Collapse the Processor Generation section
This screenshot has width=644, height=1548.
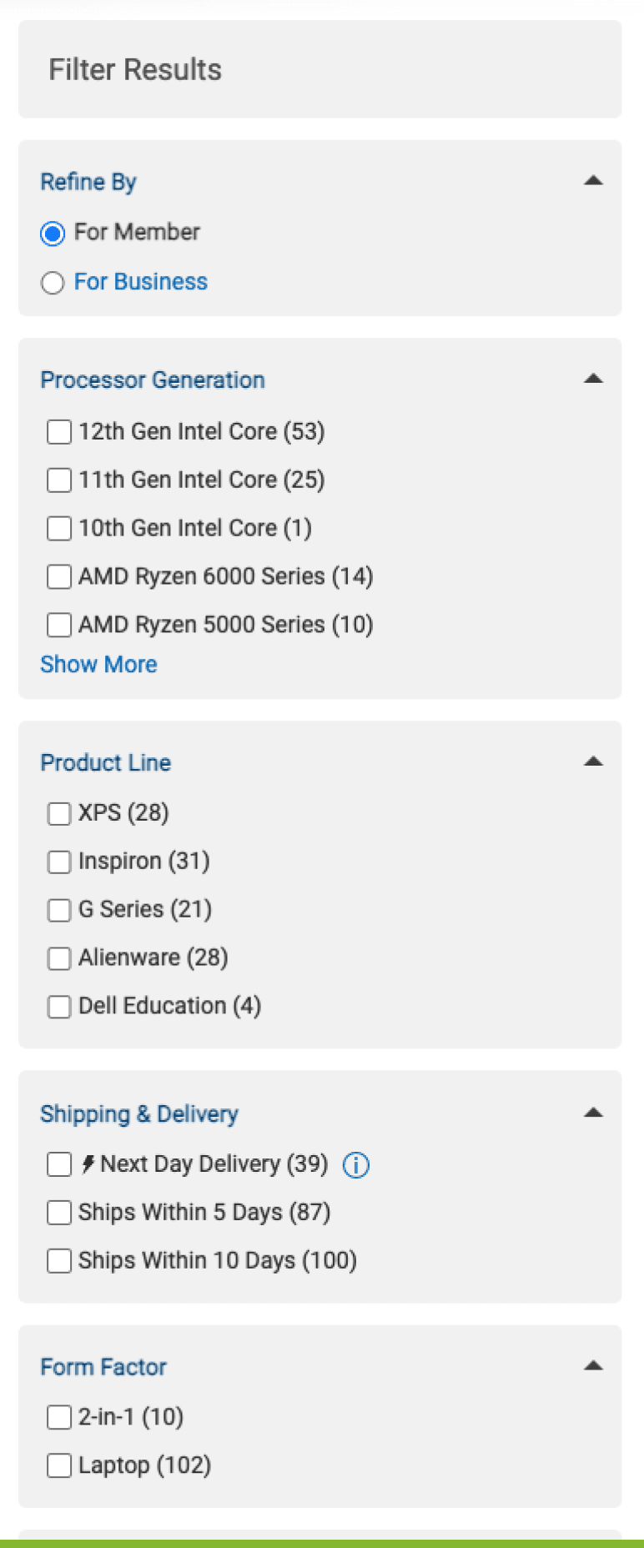(x=593, y=379)
